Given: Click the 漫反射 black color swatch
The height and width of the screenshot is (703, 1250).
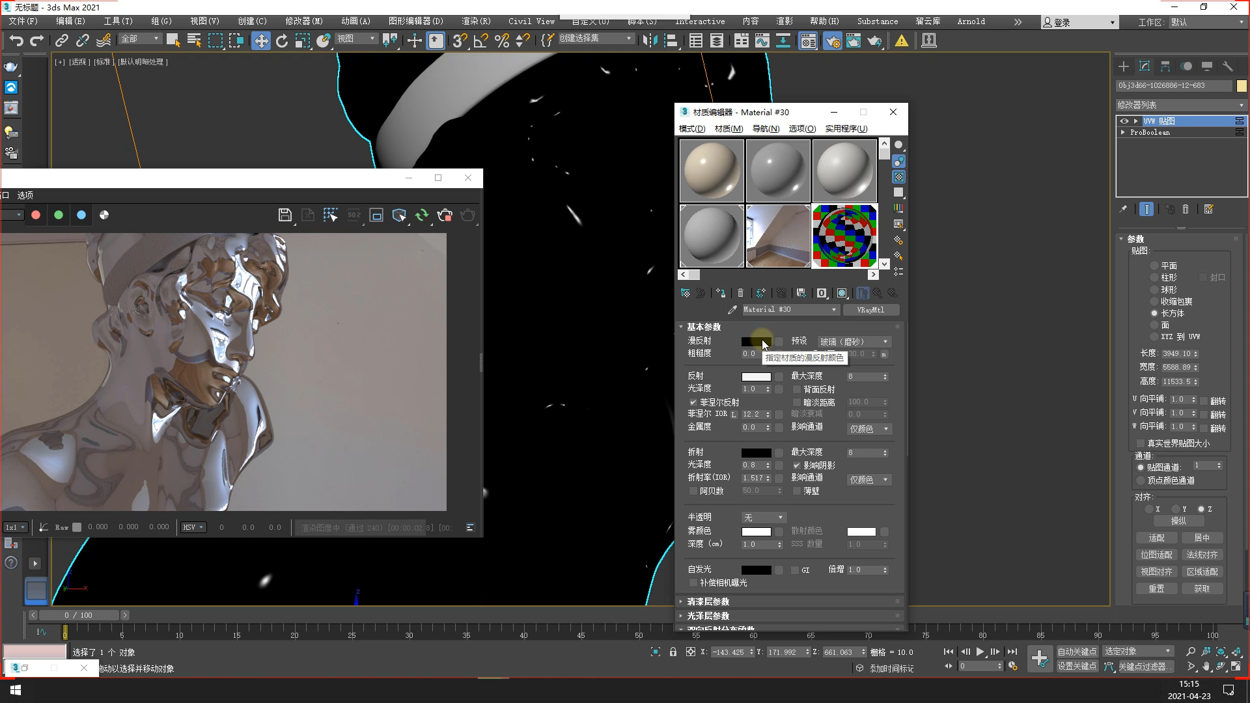Looking at the screenshot, I should click(x=756, y=341).
